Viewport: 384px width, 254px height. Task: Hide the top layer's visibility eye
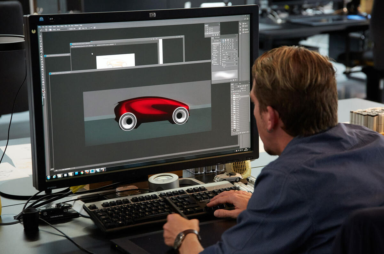pos(232,94)
